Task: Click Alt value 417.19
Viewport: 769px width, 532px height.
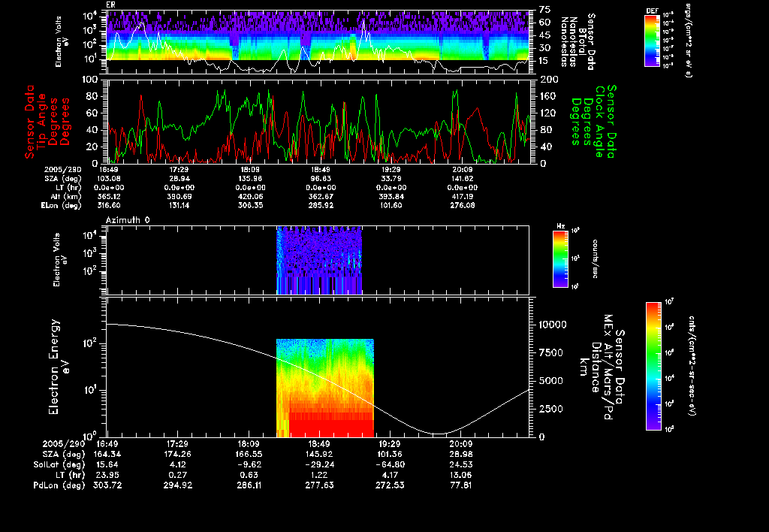Action: pyautogui.click(x=462, y=196)
